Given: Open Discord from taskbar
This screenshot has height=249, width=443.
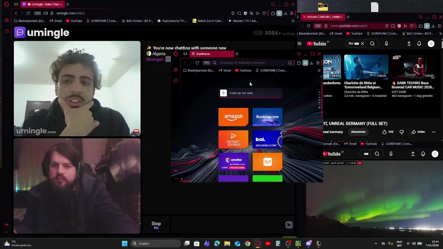Looking at the screenshot, I should pos(308,243).
